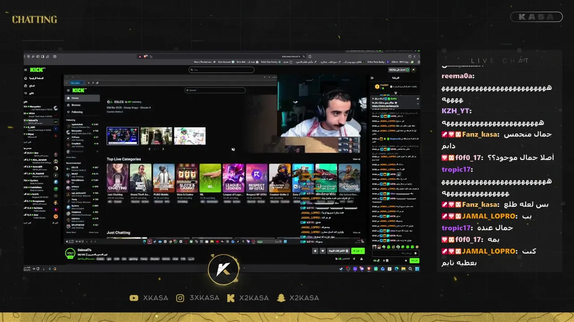Screen dimensions: 574x322
Task: Open the PUBG Mobile category card
Action: coord(164,178)
